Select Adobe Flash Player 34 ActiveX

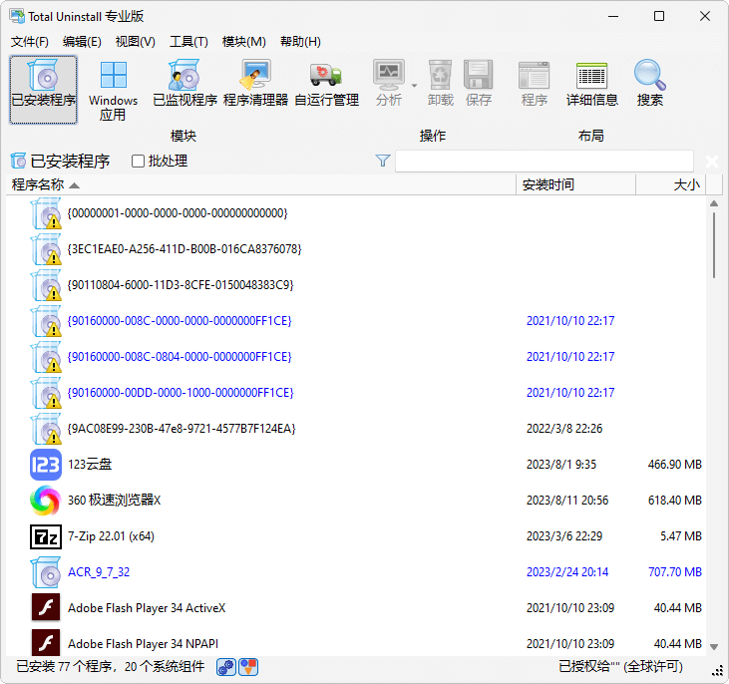pyautogui.click(x=356, y=608)
